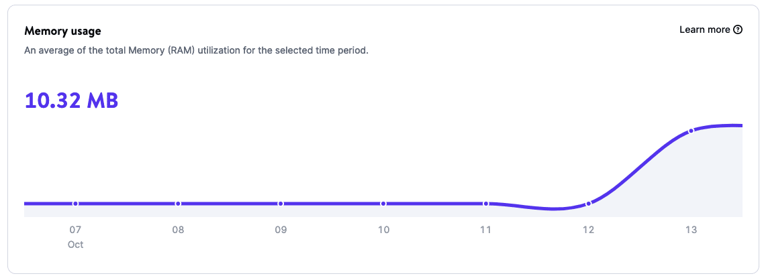Click the Memory usage heading
This screenshot has height=280, width=766.
[x=62, y=31]
